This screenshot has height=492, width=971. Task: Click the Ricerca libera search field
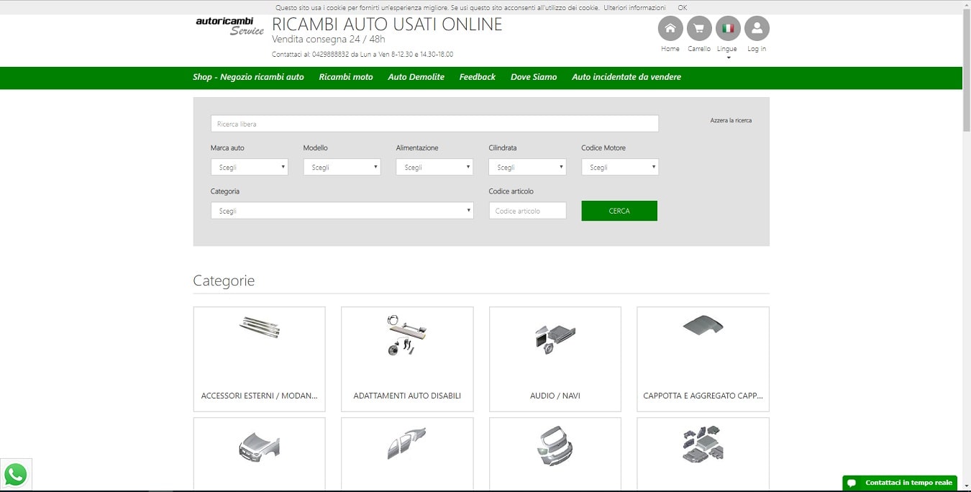[434, 124]
